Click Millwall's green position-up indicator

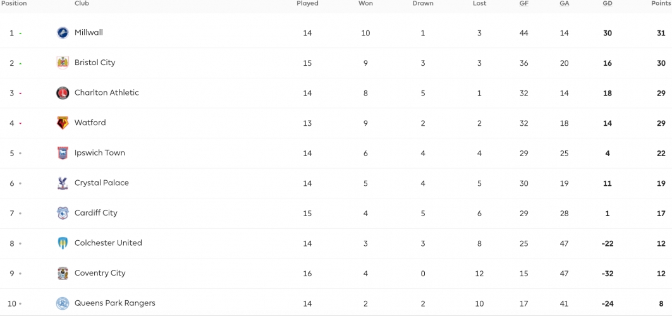[x=20, y=33]
